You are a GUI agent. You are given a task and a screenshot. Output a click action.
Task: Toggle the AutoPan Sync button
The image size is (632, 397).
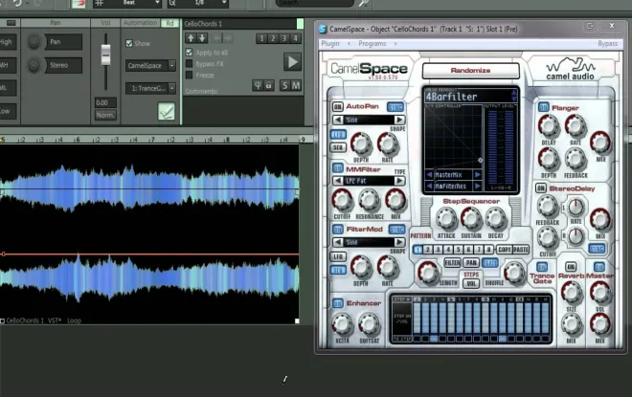click(x=395, y=107)
